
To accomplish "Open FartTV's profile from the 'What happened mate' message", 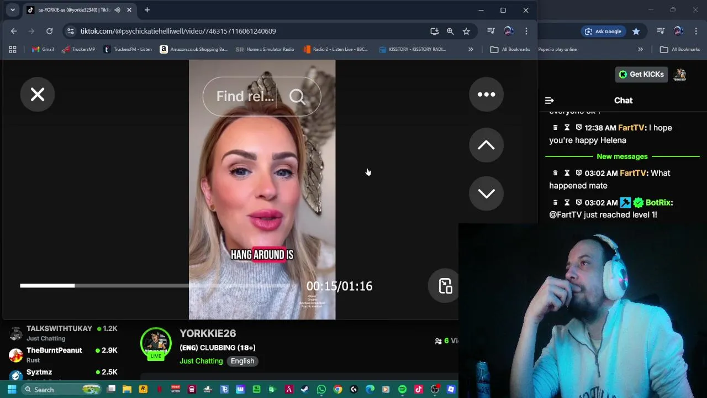I will [632, 173].
